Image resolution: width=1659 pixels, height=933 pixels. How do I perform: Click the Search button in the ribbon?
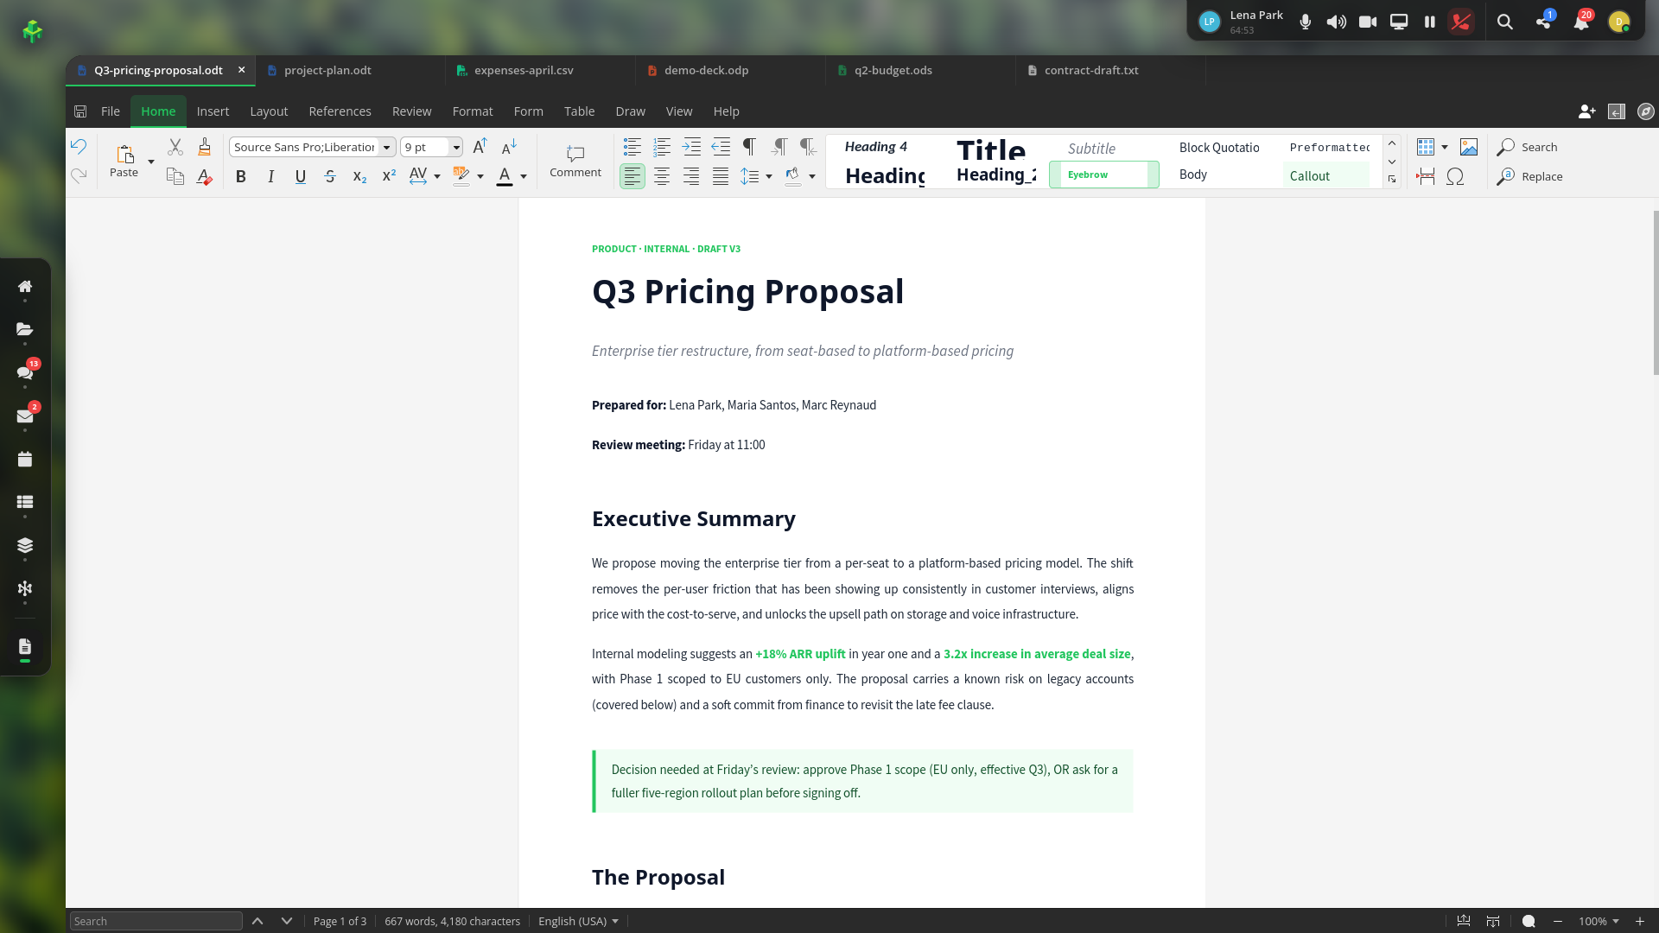(1528, 147)
